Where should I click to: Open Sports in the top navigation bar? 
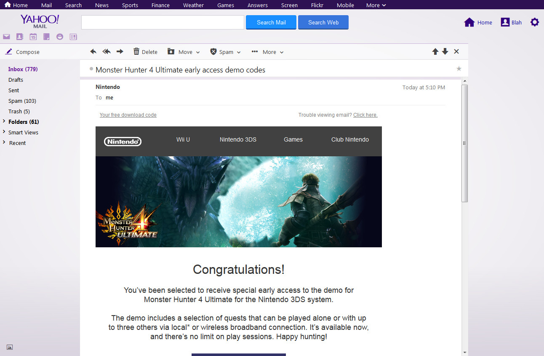[130, 5]
